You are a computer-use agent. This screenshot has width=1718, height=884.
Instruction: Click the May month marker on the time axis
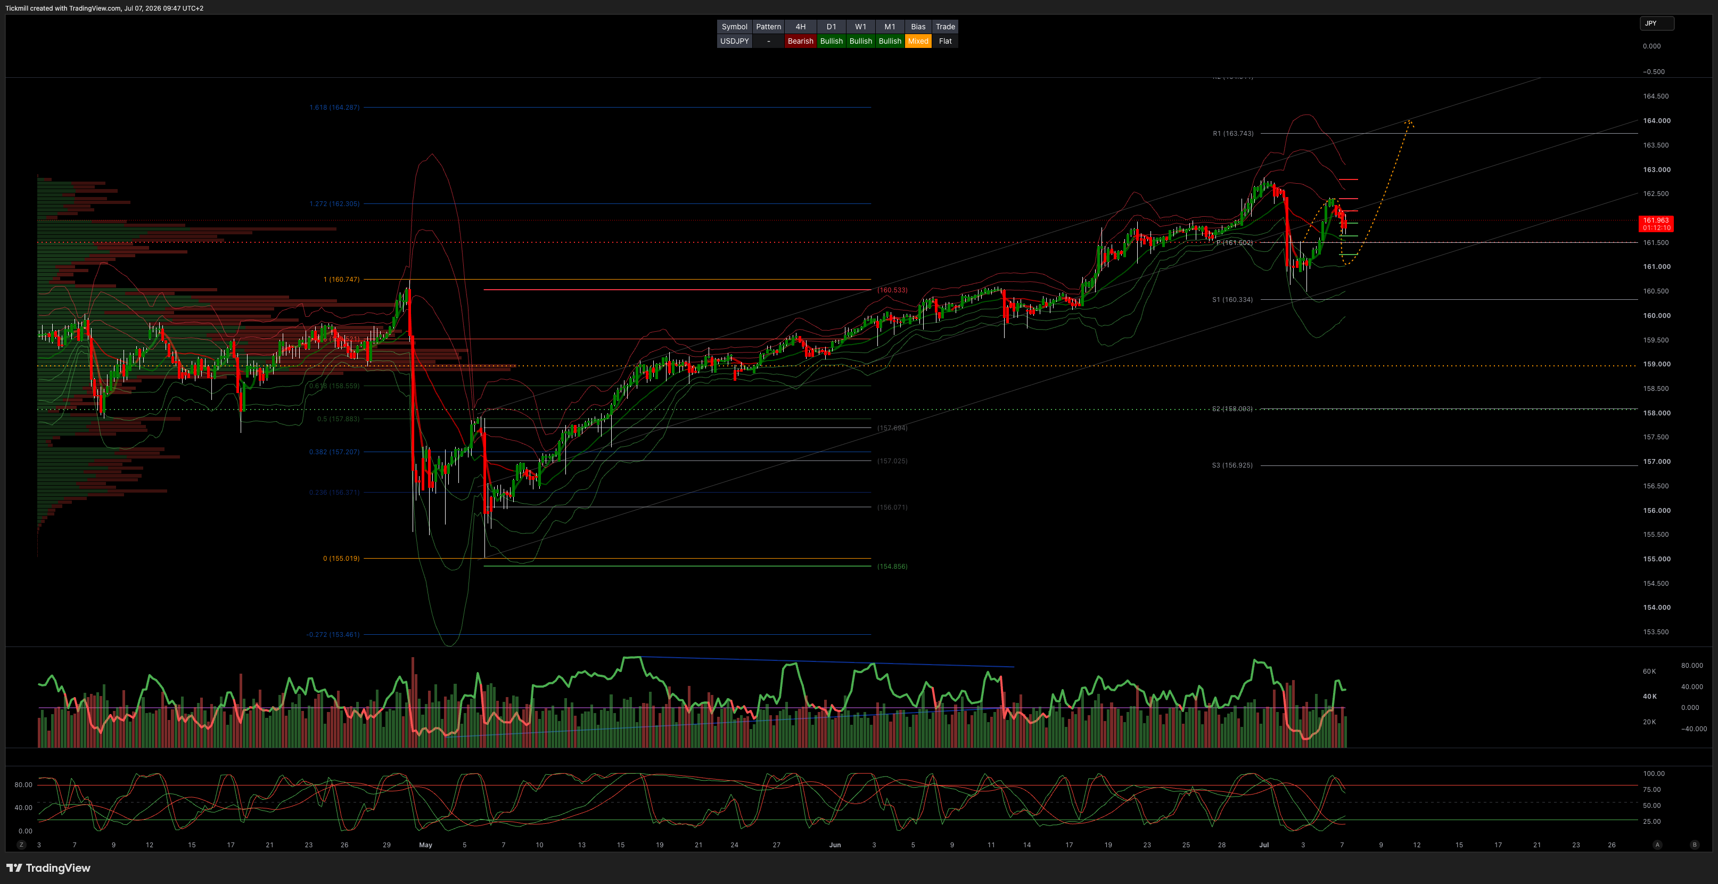pos(425,845)
